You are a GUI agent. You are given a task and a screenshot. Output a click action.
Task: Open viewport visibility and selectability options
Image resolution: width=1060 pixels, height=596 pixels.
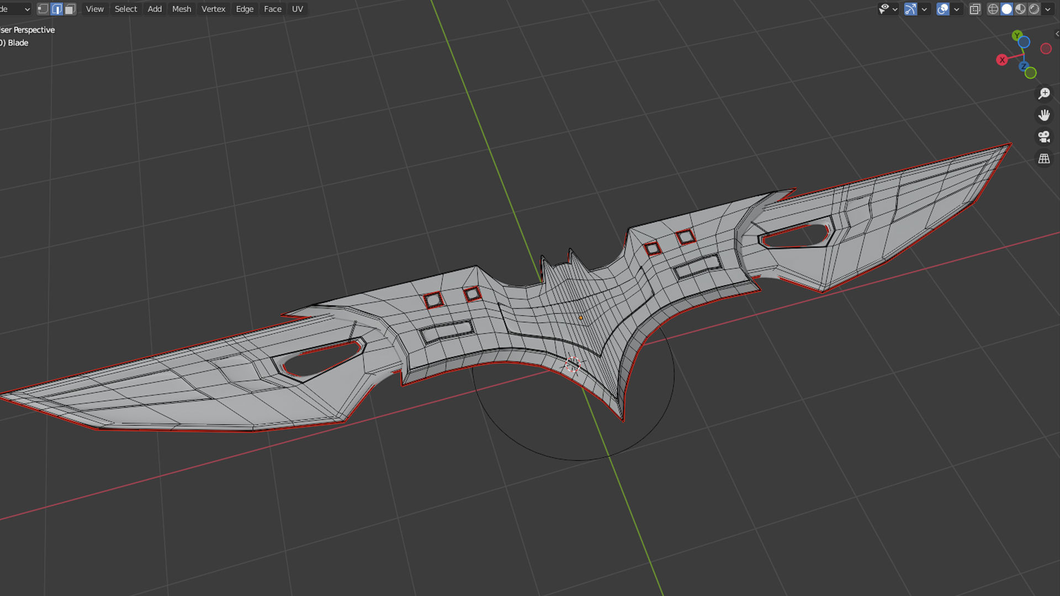click(884, 9)
